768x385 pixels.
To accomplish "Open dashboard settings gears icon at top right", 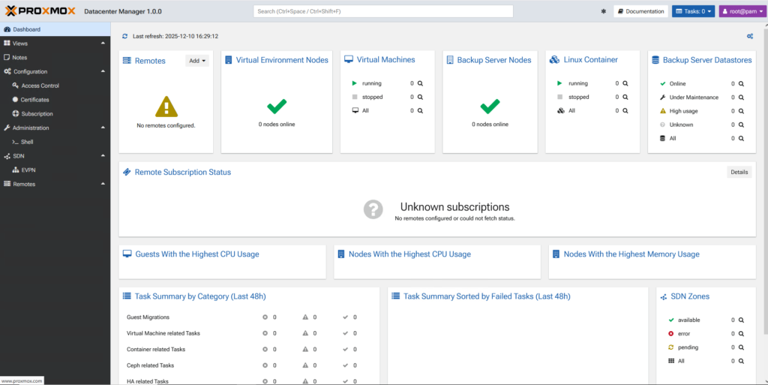I will coord(749,36).
